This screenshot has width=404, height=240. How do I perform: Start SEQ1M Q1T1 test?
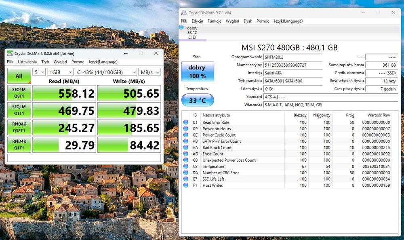[19, 110]
